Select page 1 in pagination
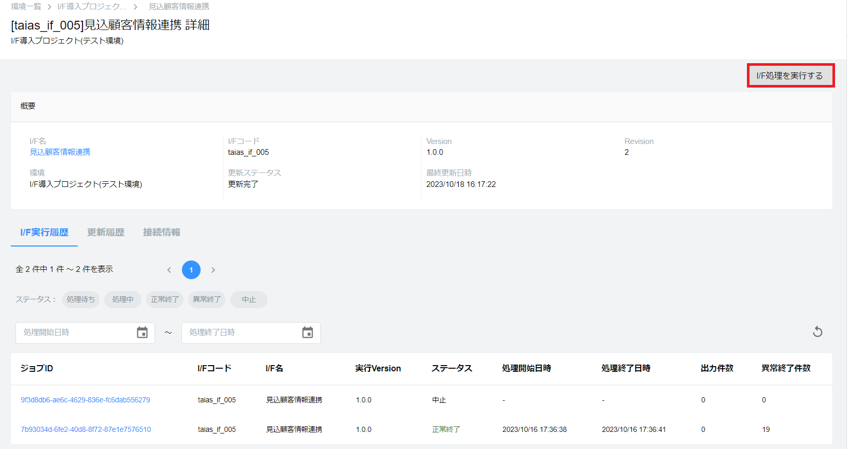 [191, 270]
